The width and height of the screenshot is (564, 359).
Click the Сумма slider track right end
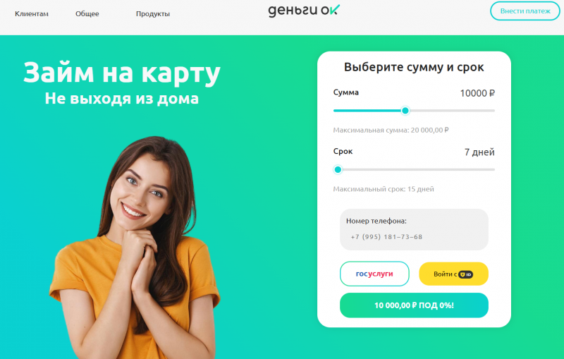click(x=493, y=111)
